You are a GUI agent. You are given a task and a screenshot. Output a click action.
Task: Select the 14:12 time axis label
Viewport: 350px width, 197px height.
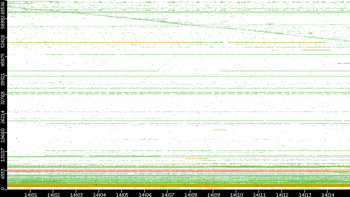click(x=282, y=195)
